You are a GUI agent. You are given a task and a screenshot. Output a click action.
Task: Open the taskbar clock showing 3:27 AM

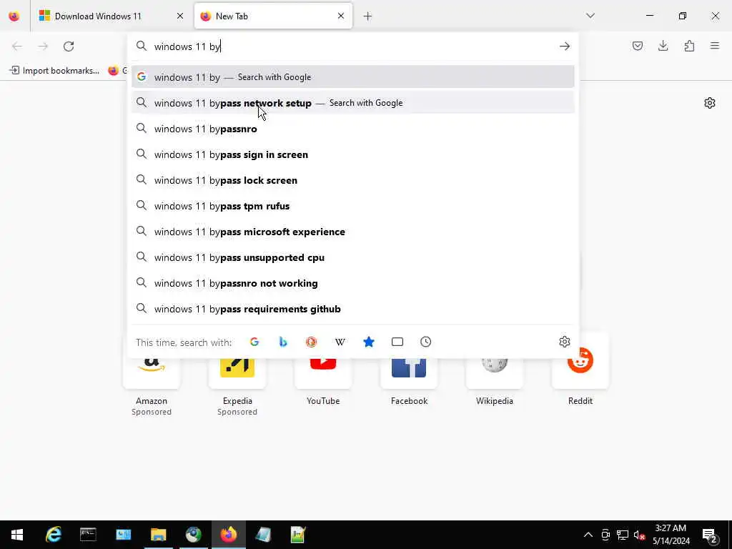671,535
